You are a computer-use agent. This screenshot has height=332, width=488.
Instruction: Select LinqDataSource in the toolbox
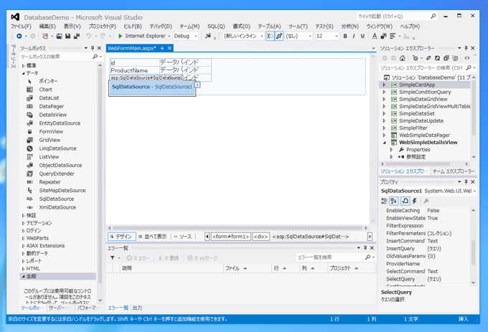57,148
